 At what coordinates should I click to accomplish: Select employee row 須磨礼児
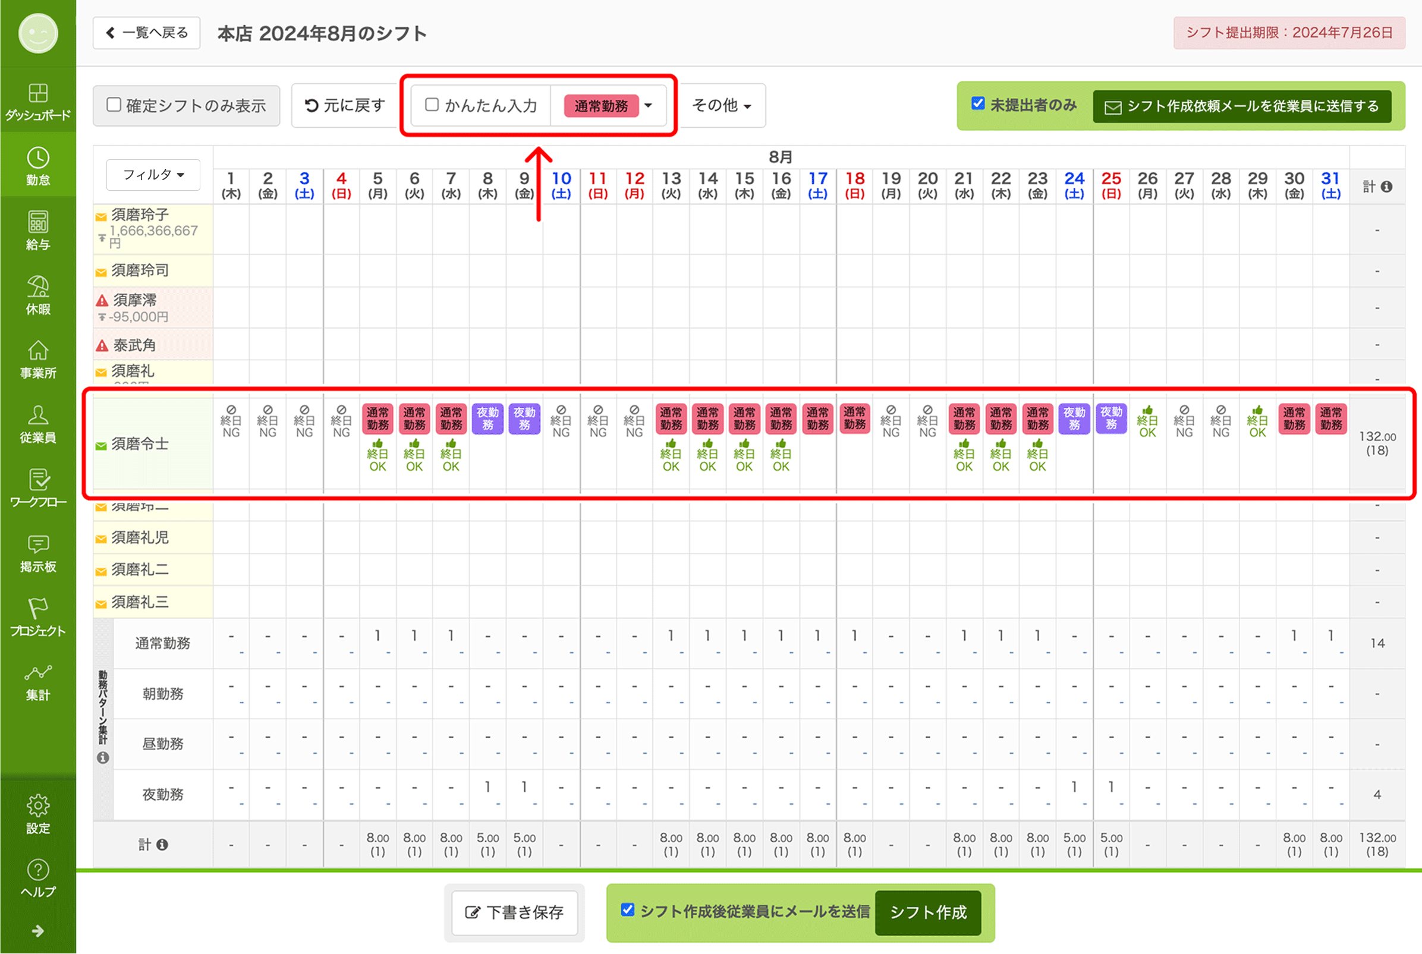[x=153, y=538]
